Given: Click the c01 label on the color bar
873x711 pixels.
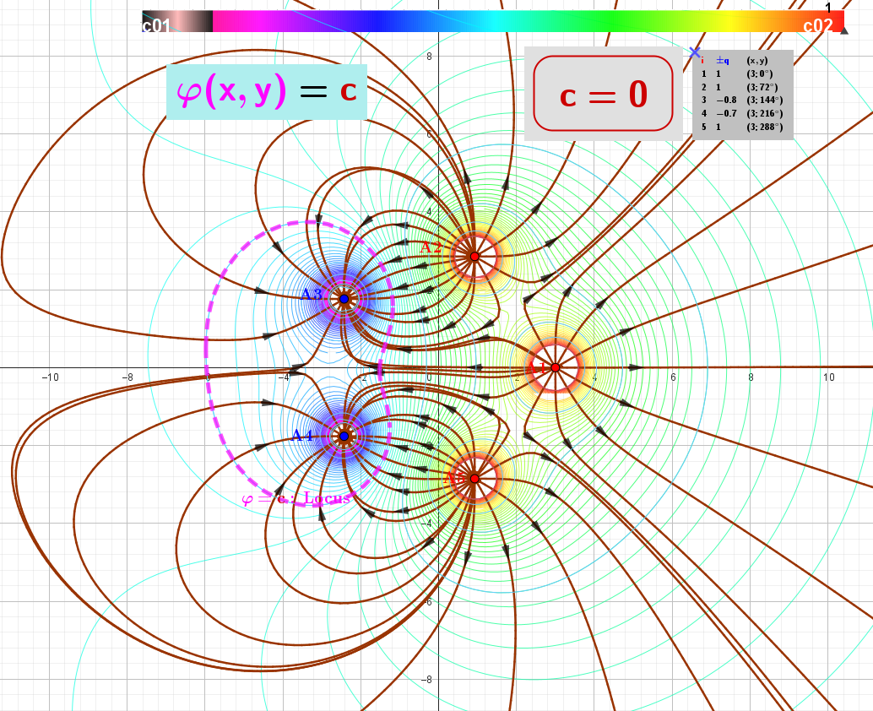Looking at the screenshot, I should pos(156,25).
